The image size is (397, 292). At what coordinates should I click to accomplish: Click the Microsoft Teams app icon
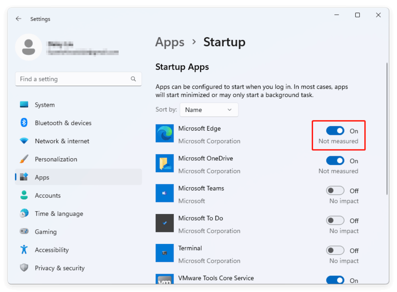pos(165,193)
